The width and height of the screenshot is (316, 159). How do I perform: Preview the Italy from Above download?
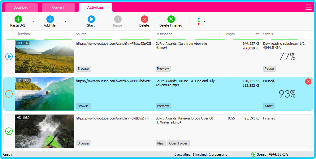(x=163, y=69)
